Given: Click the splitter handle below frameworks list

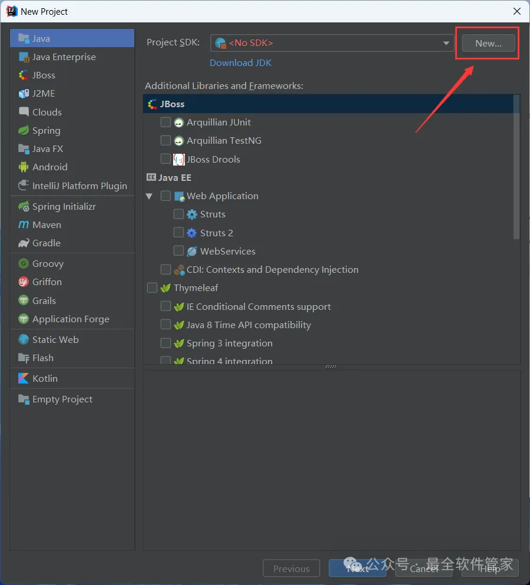Looking at the screenshot, I should click(331, 367).
